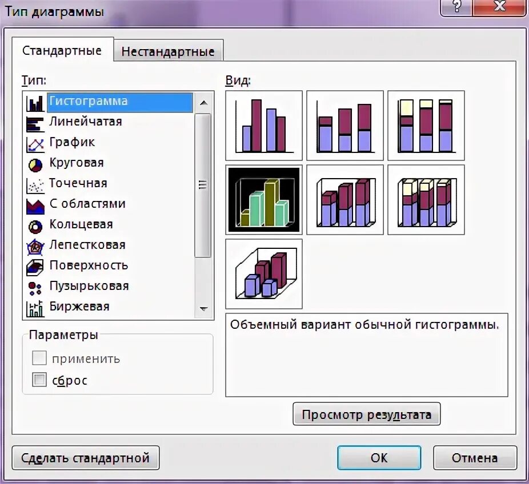Choose the clustered column chart subtype
Image resolution: width=529 pixels, height=484 pixels.
264,126
